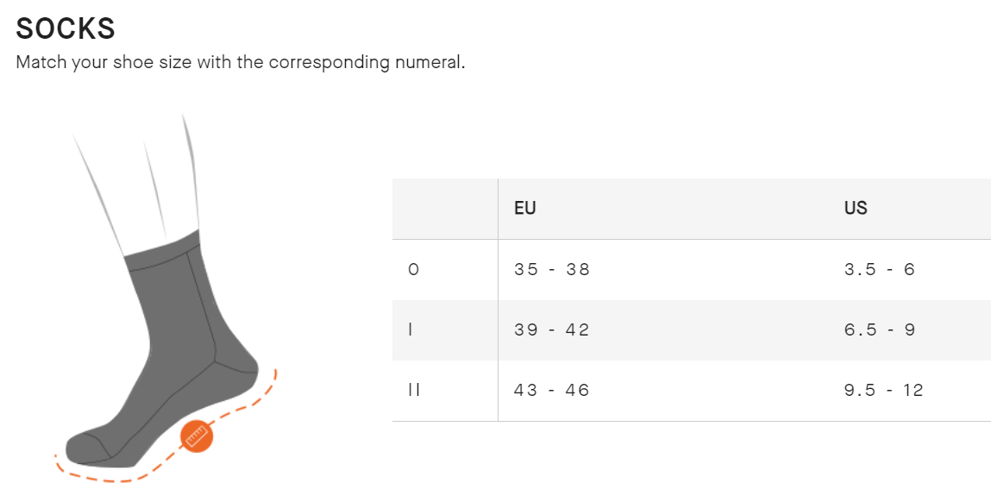Select the size II row label
Viewport: 991px width, 502px height.
coord(413,391)
